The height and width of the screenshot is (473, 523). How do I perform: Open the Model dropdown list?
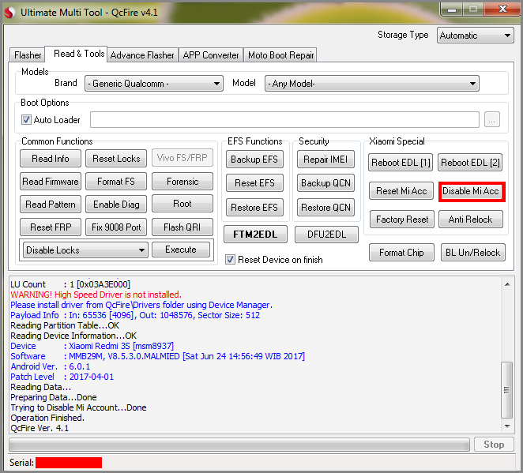372,84
